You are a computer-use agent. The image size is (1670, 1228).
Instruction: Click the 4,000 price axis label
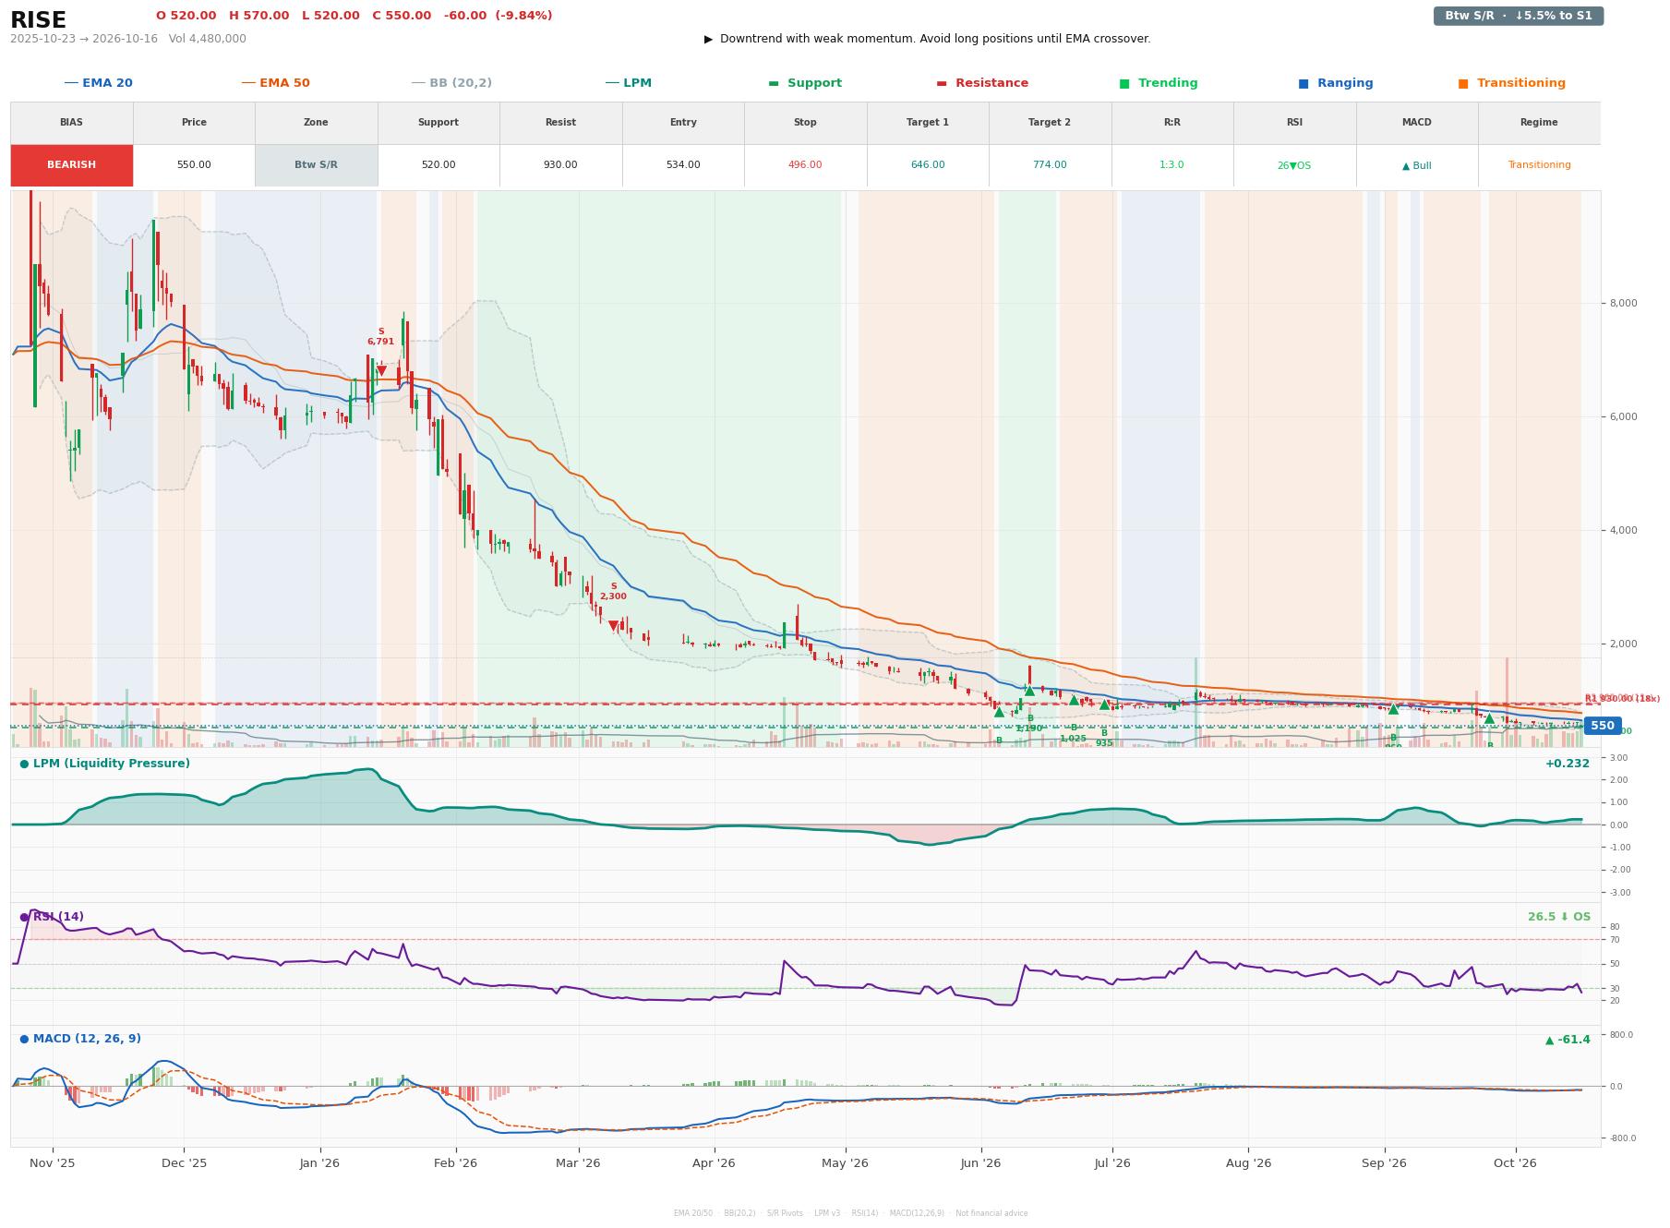1622,530
